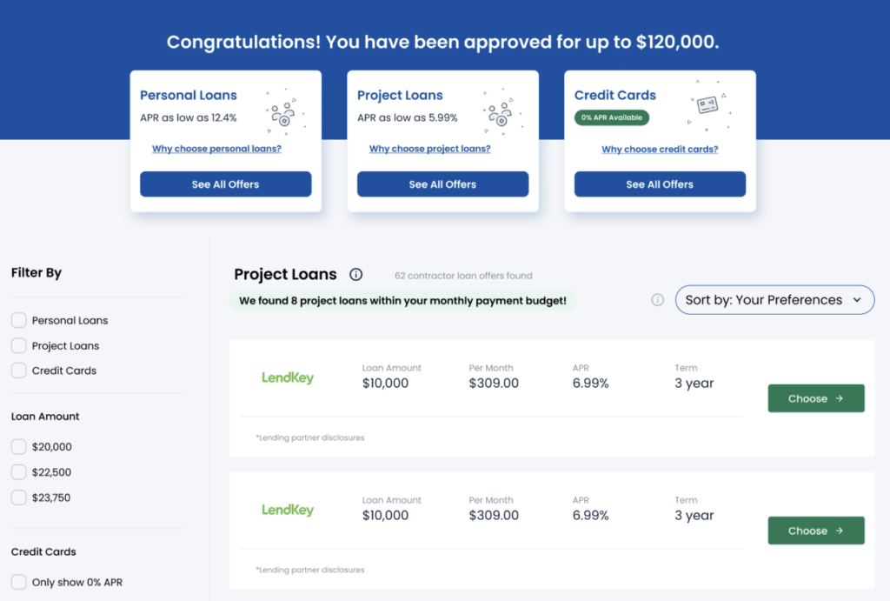This screenshot has height=601, width=890.
Task: Click the 0% APR Available badge
Action: point(612,117)
